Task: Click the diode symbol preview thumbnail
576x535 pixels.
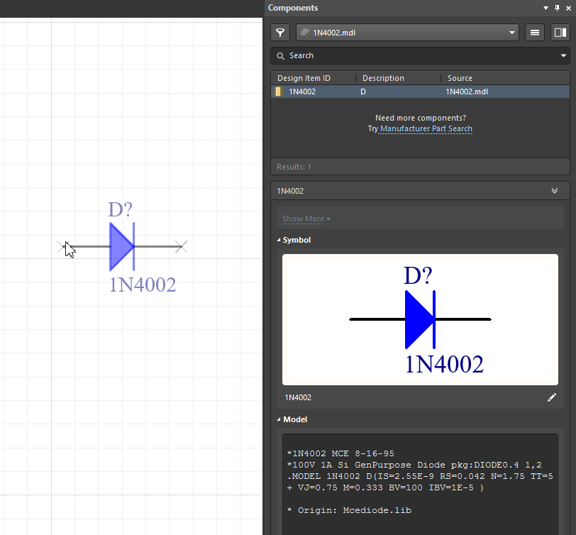Action: coord(420,320)
